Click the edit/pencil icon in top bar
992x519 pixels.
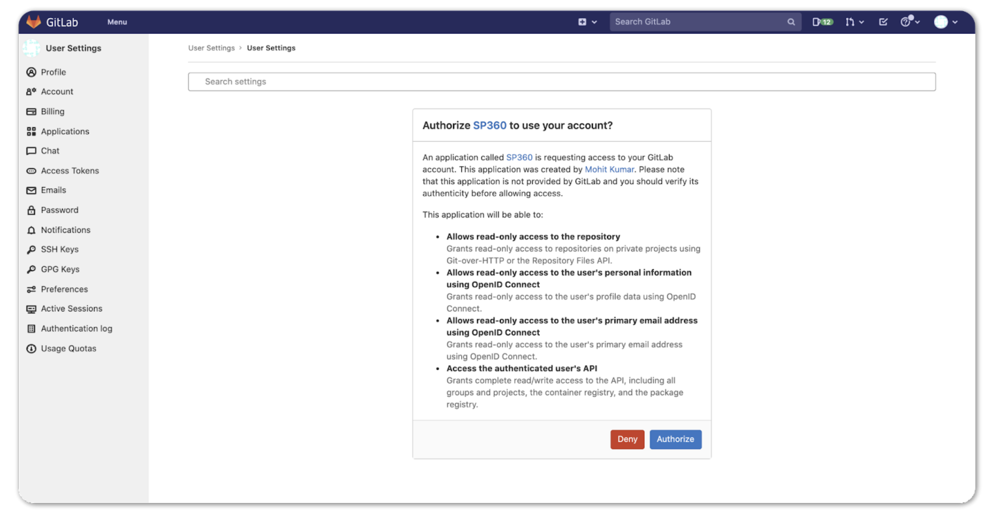coord(884,22)
